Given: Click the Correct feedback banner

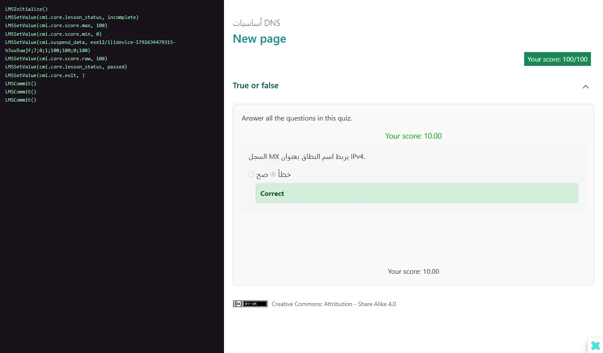Looking at the screenshot, I should point(417,193).
